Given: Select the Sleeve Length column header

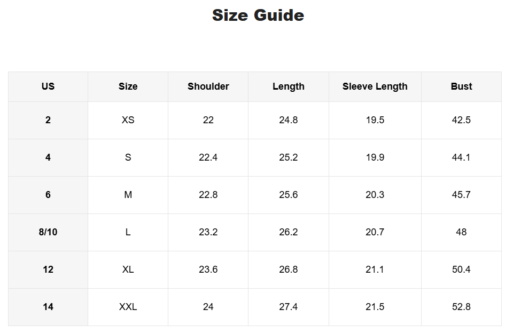Looking at the screenshot, I should (x=375, y=86).
